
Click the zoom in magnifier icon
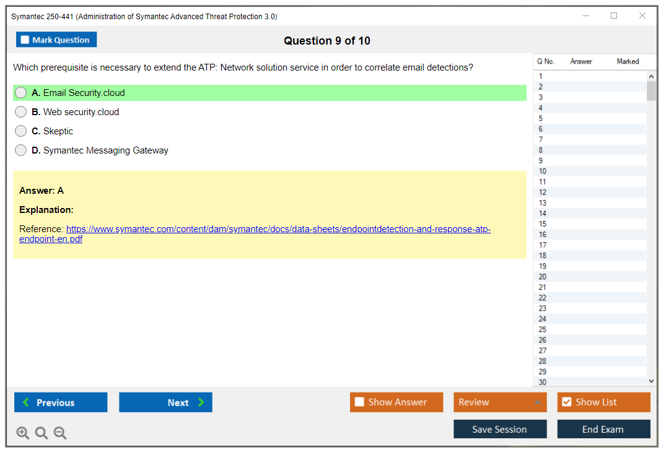(23, 433)
